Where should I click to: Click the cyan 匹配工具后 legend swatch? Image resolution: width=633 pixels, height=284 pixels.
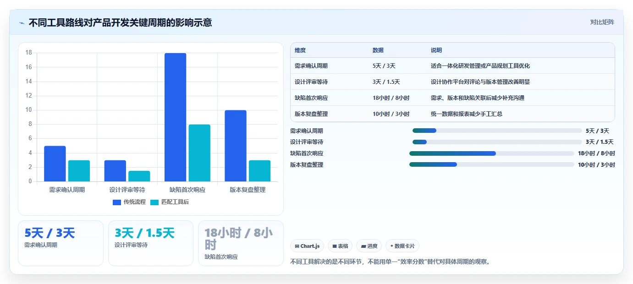(x=154, y=202)
